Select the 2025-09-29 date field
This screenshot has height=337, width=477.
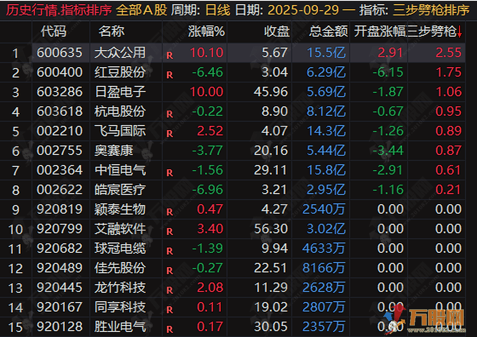tap(303, 10)
